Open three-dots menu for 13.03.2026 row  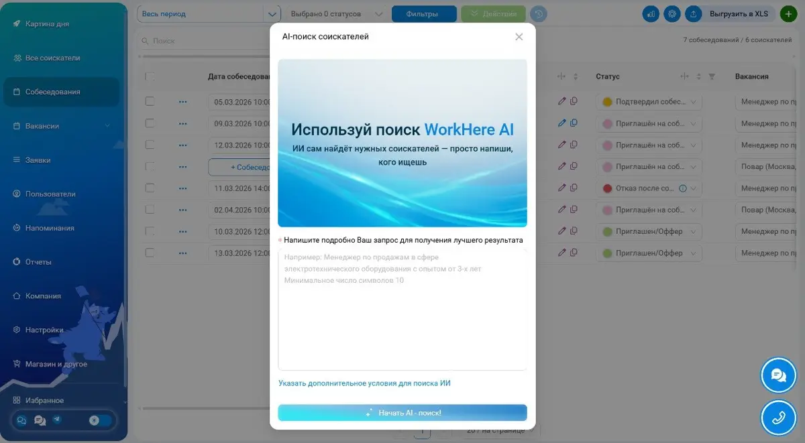tap(182, 253)
